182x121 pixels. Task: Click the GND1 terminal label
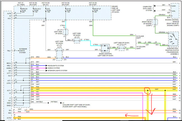pyautogui.click(x=9, y=103)
